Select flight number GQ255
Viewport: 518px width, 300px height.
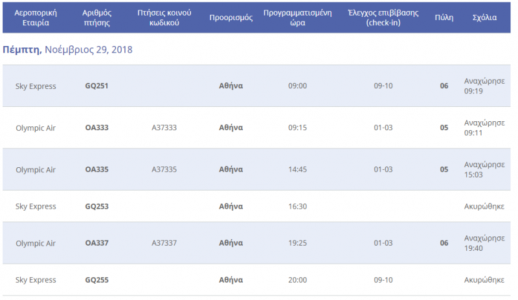pyautogui.click(x=96, y=280)
